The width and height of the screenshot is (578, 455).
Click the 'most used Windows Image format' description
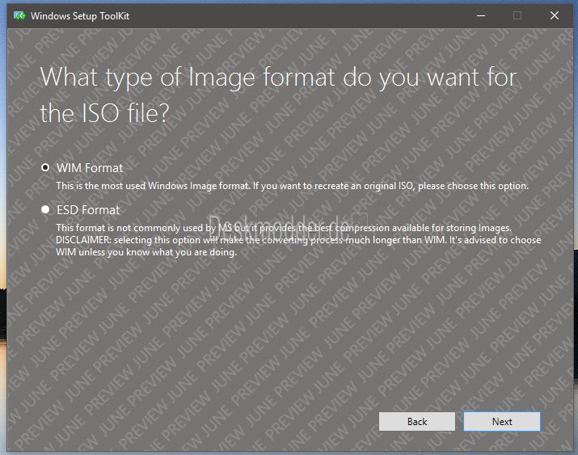click(293, 186)
